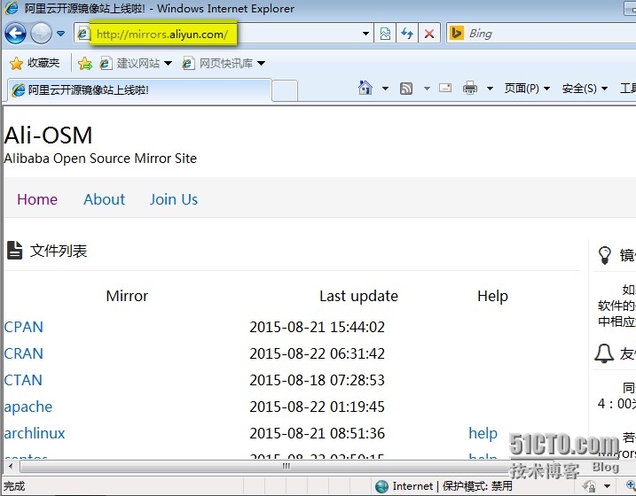The height and width of the screenshot is (496, 636).
Task: Expand the address bar history dropdown
Action: [366, 34]
